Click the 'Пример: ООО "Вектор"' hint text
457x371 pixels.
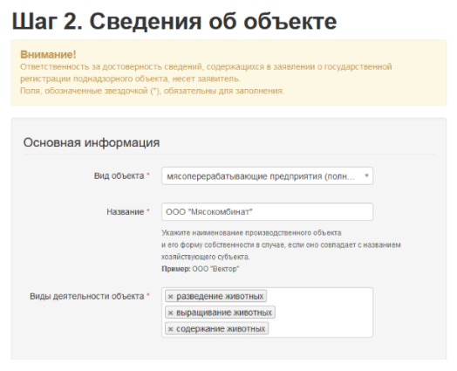(201, 269)
